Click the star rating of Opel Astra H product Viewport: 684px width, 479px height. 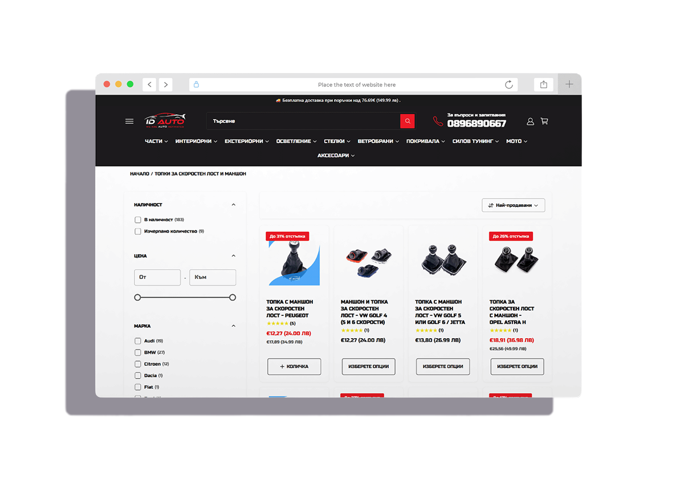[x=500, y=330]
